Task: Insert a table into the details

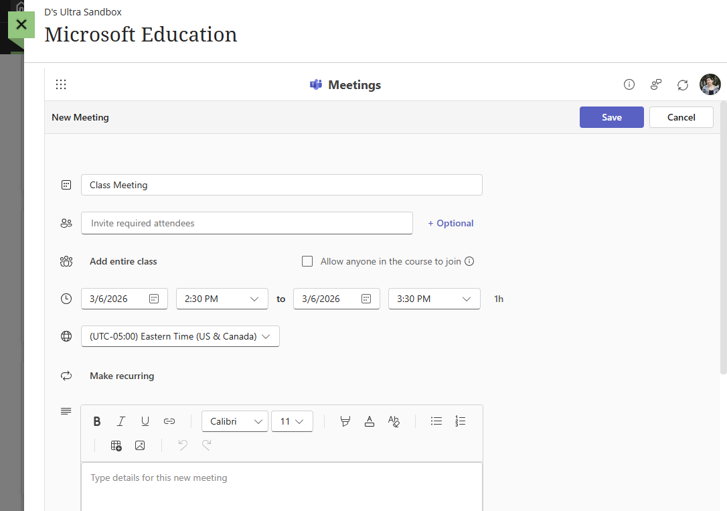Action: click(116, 445)
